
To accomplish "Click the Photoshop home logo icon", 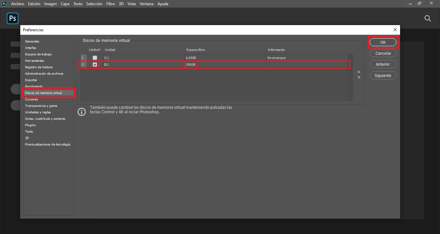I will pyautogui.click(x=13, y=18).
